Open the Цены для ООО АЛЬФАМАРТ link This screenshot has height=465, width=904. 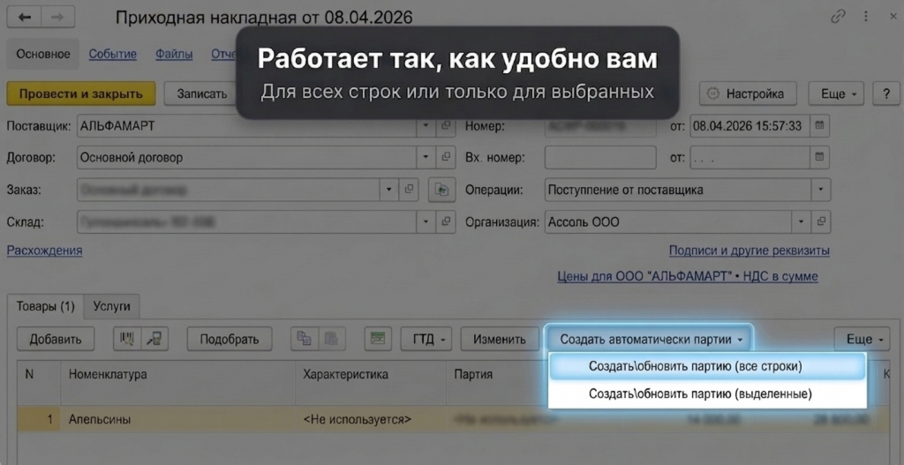click(687, 276)
